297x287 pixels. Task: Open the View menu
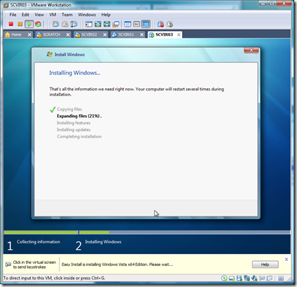39,15
